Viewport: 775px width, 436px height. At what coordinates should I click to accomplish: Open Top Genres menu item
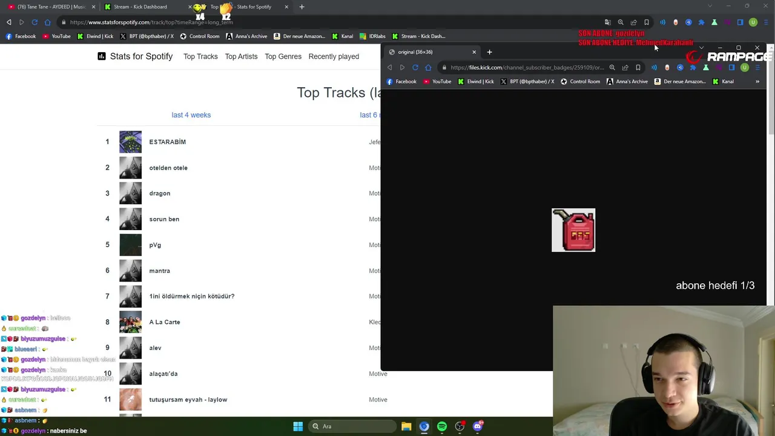[283, 56]
